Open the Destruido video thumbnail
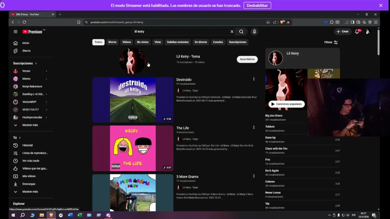 pos(133,100)
